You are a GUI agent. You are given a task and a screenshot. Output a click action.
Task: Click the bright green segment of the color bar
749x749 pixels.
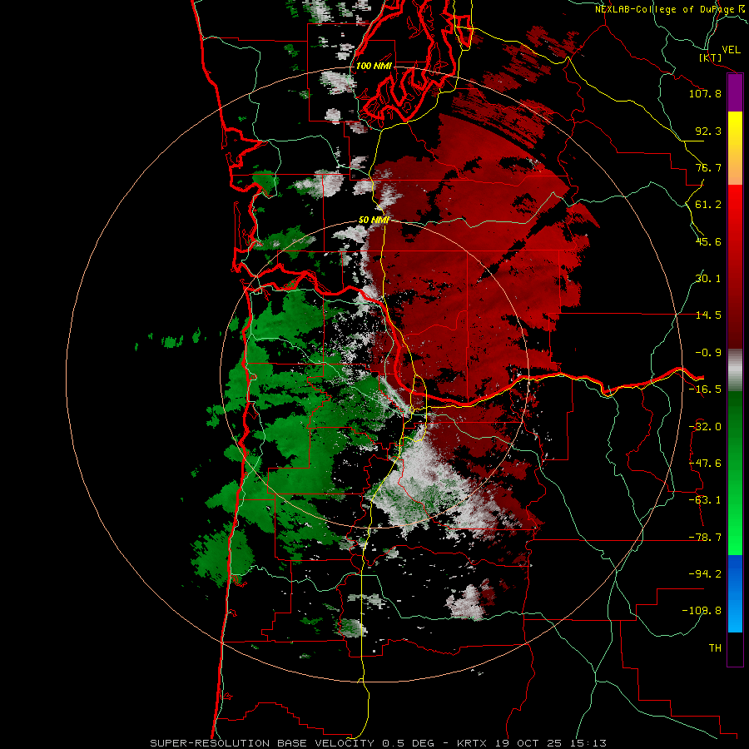click(x=735, y=473)
